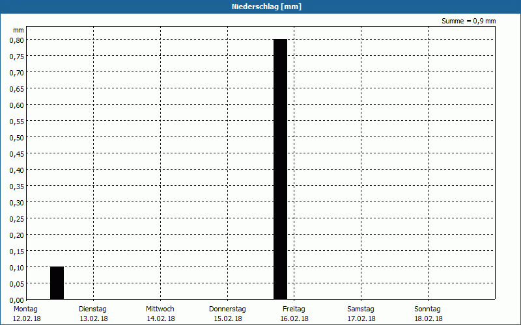Click the 0,05 axis value
The height and width of the screenshot is (325, 521).
[x=17, y=284]
